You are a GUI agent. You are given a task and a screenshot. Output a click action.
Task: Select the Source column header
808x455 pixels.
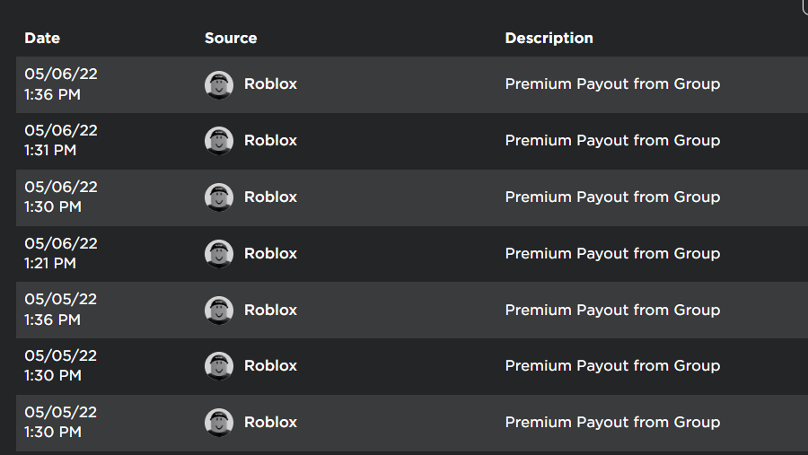coord(231,38)
